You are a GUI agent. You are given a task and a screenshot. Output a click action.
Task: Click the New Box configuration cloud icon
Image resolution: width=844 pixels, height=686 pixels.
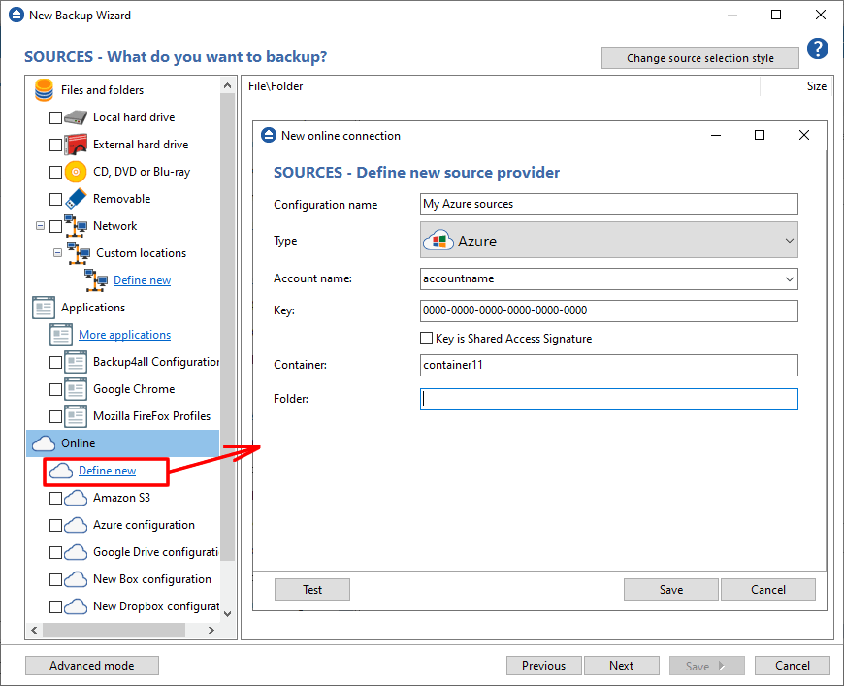76,579
